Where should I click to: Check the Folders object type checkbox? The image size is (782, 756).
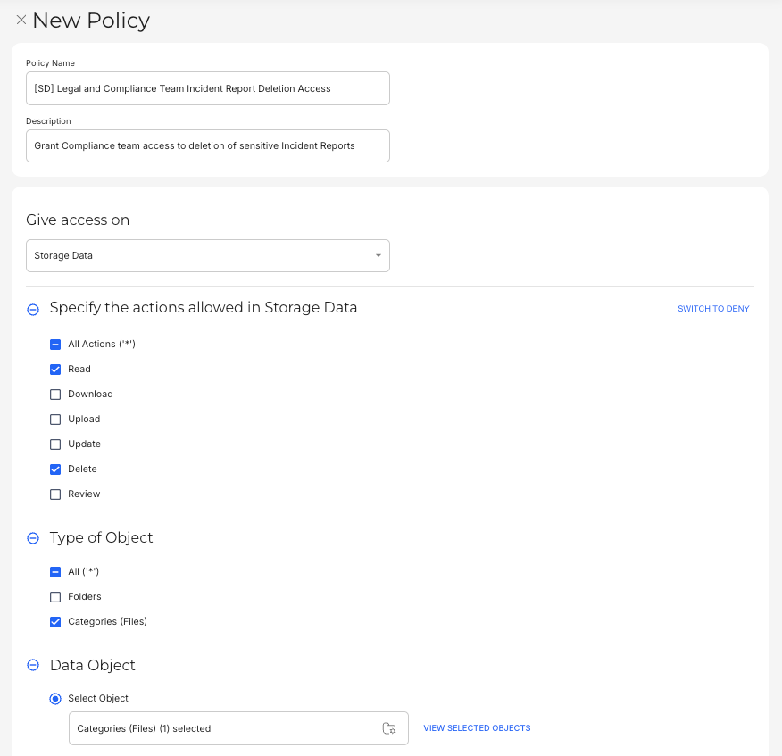(55, 596)
